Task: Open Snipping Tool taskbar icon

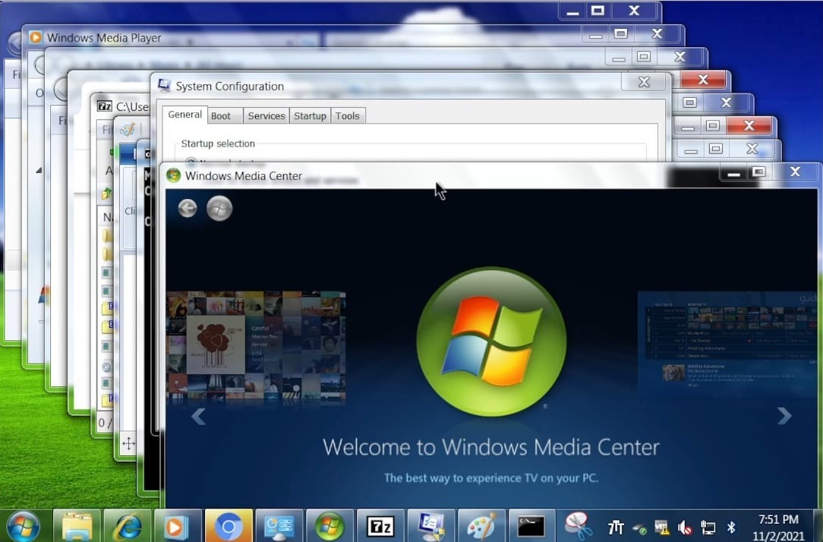Action: pos(579,526)
